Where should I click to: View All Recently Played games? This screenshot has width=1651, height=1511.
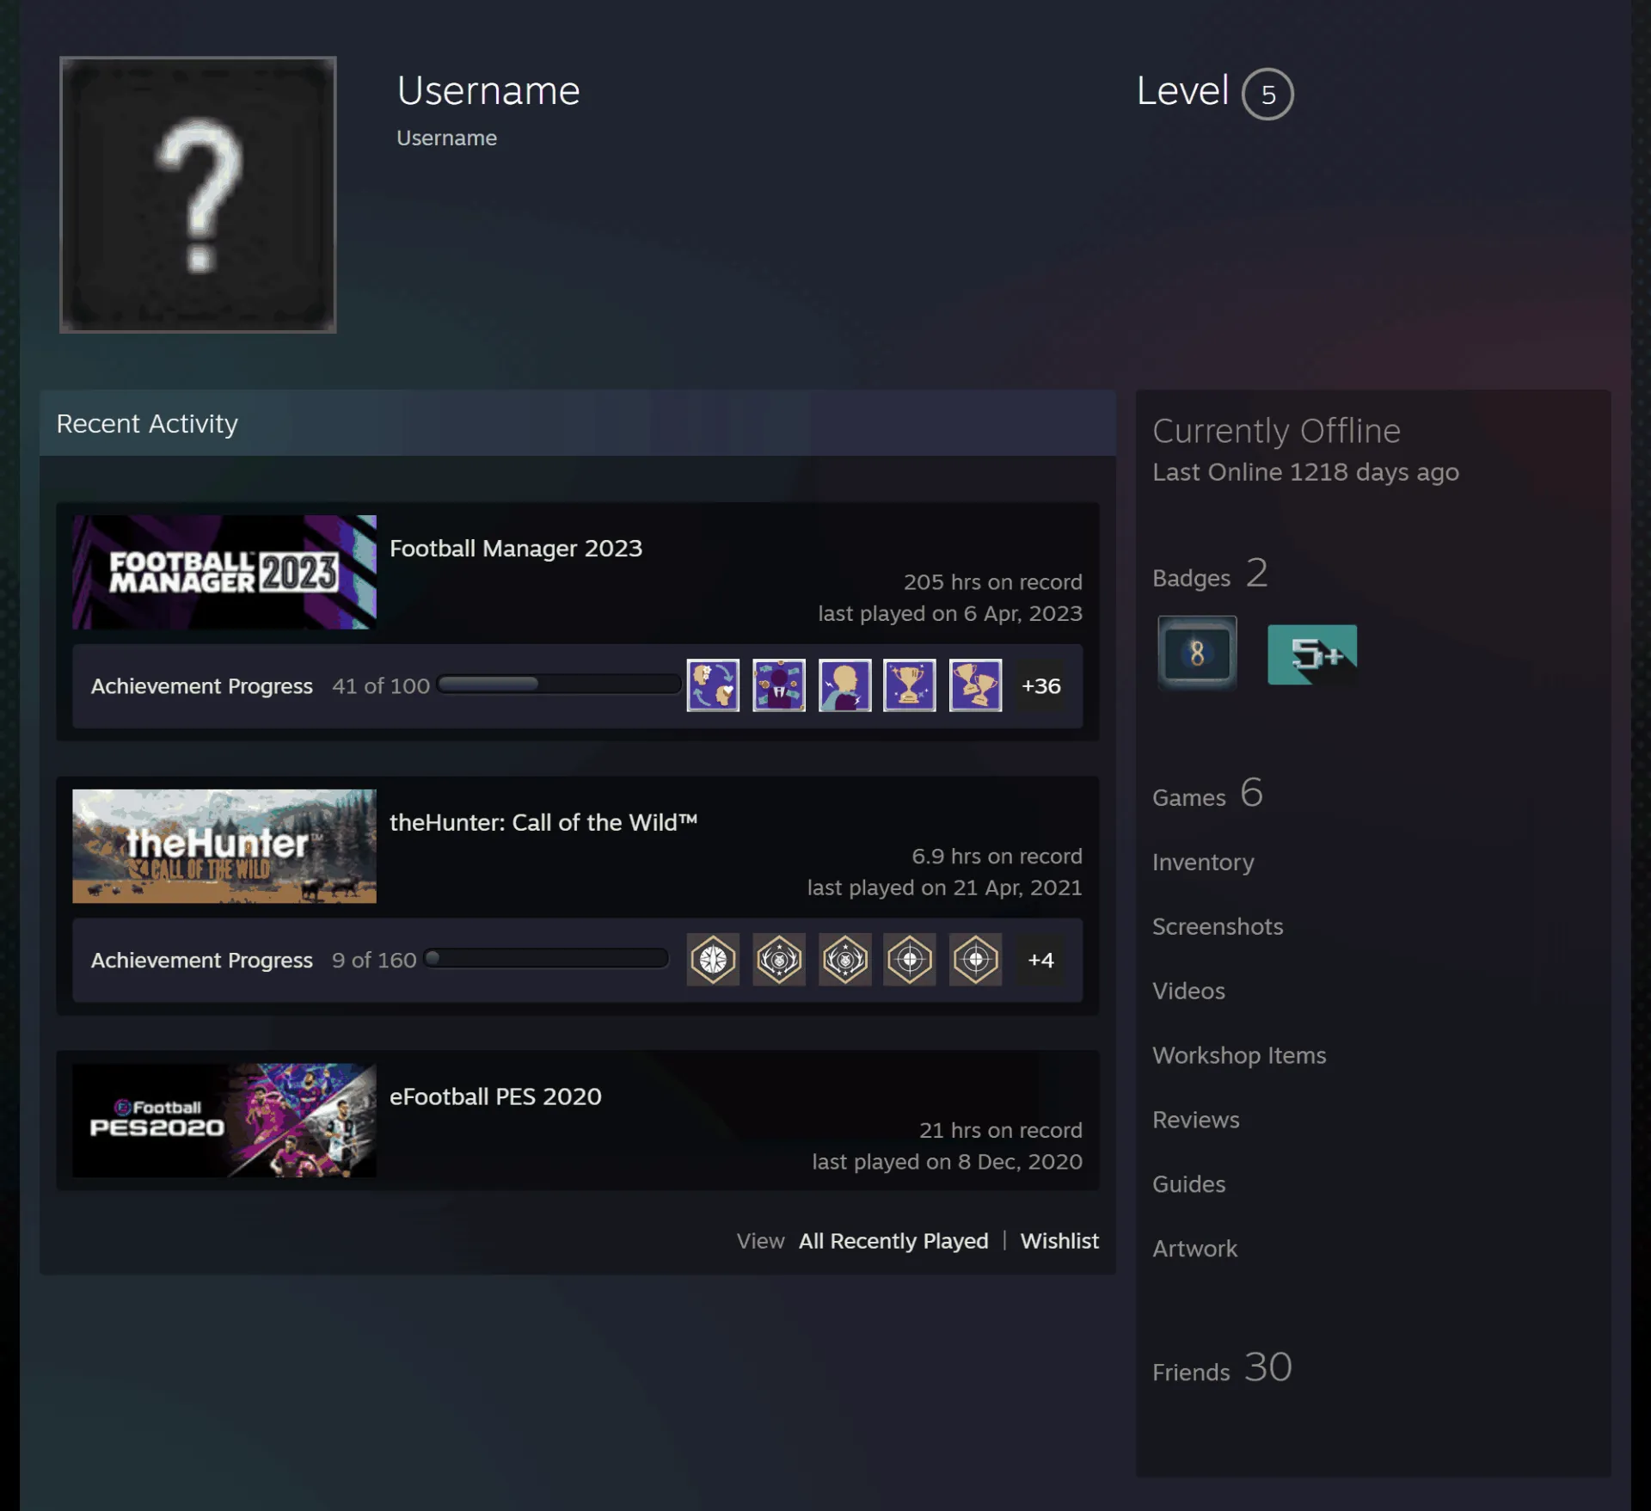pyautogui.click(x=893, y=1241)
